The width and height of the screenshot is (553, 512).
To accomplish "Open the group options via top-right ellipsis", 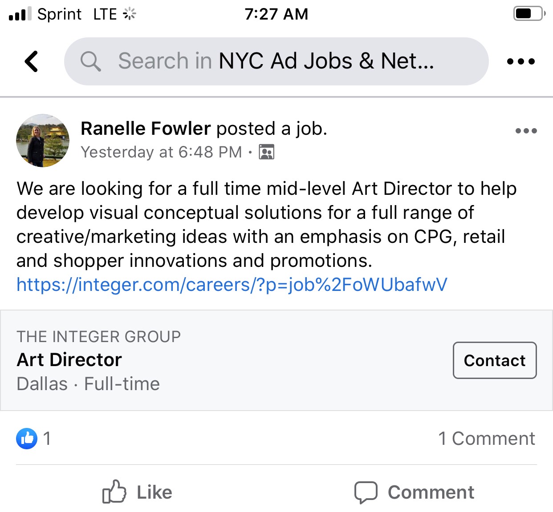I will click(x=521, y=62).
